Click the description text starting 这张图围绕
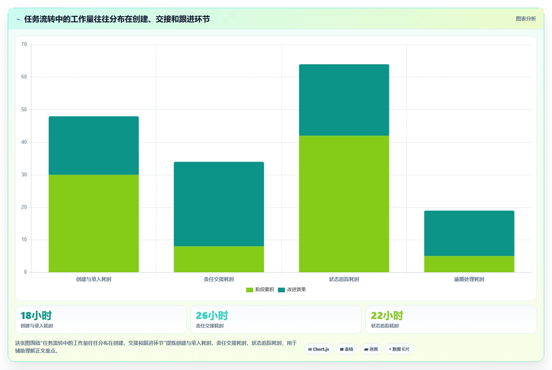Viewport: 552px width, 370px height. coord(156,347)
